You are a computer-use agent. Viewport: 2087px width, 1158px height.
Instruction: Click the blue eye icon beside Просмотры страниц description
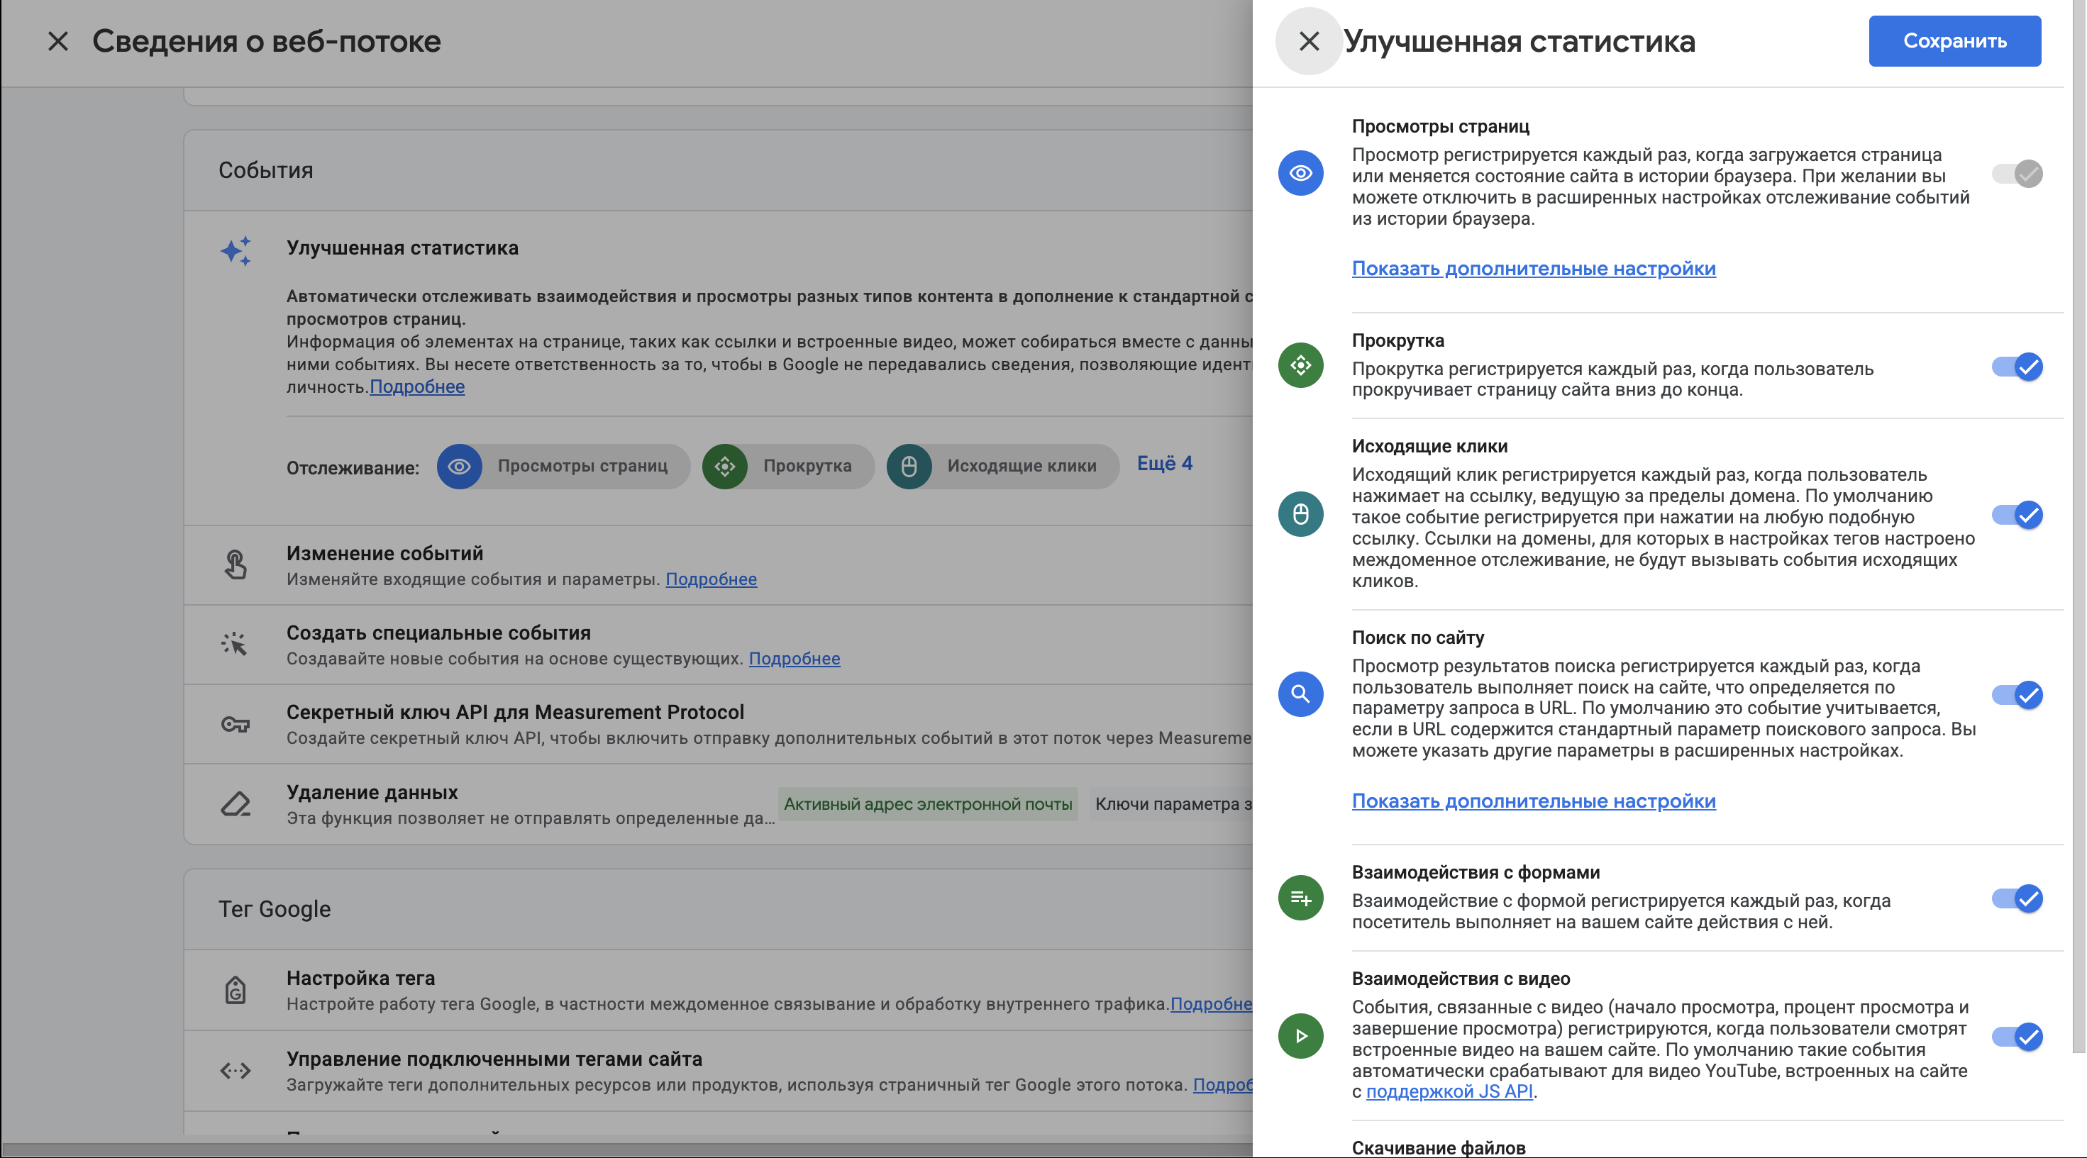click(1300, 172)
